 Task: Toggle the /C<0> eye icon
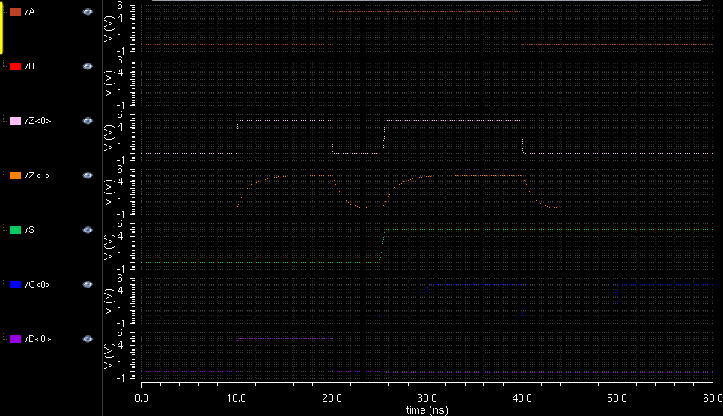(x=88, y=285)
